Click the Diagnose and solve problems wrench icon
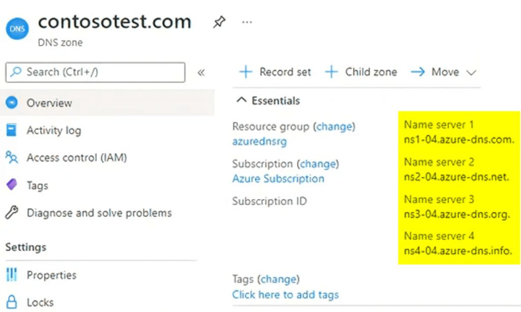This screenshot has width=521, height=312. (x=11, y=213)
